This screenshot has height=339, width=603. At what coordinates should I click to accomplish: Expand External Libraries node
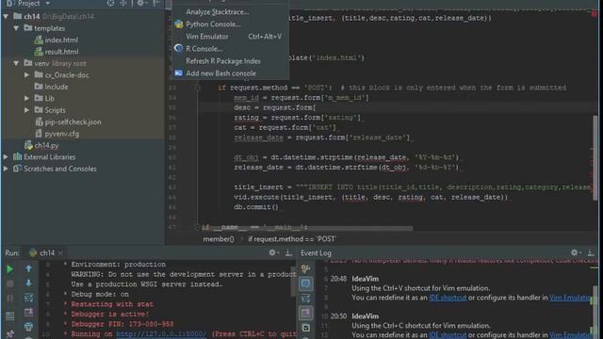6,157
